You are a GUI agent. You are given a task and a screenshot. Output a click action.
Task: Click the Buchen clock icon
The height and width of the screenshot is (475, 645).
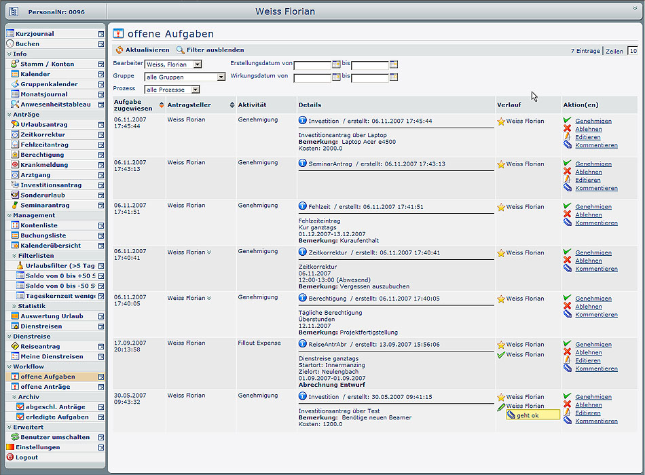point(10,43)
